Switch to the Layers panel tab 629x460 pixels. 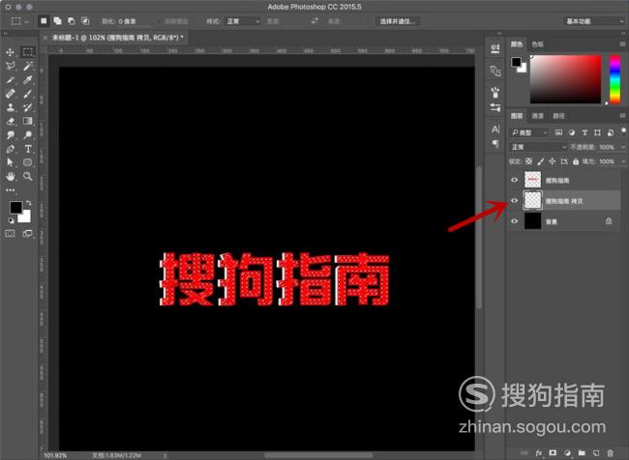click(517, 116)
